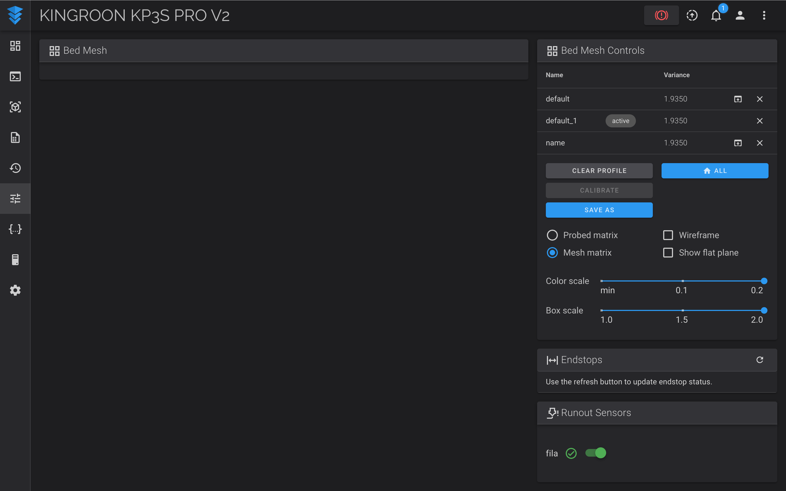Click the CALIBRATE button
Image resolution: width=786 pixels, height=491 pixels.
click(x=599, y=190)
